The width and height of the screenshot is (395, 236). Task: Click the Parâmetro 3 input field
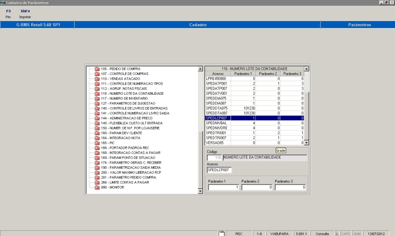(290, 187)
